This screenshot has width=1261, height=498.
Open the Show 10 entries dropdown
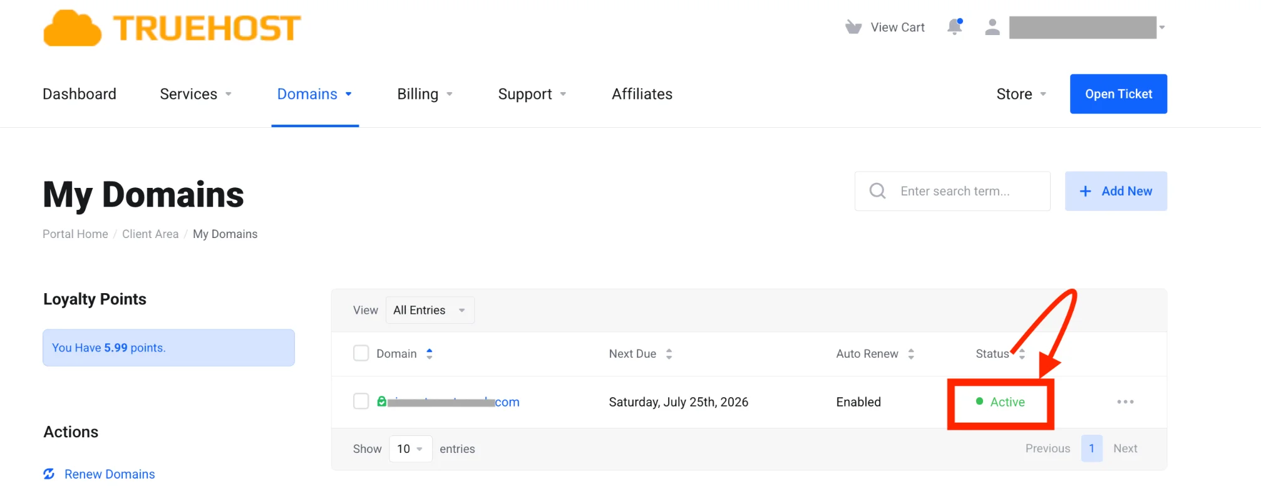411,449
